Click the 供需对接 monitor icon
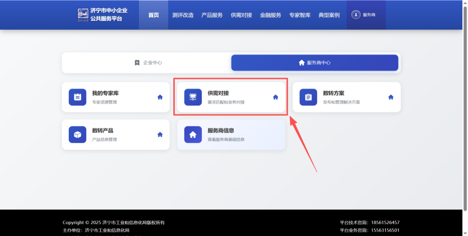The height and width of the screenshot is (236, 468). pyautogui.click(x=193, y=97)
